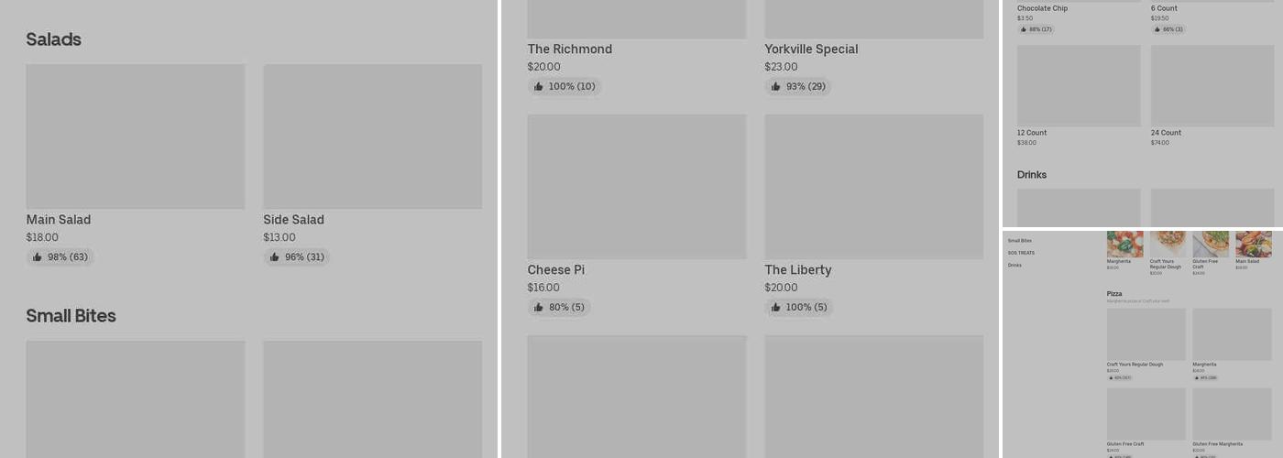The height and width of the screenshot is (458, 1283).
Task: Jump to Small Bites in sidebar menu
Action: tap(1019, 241)
